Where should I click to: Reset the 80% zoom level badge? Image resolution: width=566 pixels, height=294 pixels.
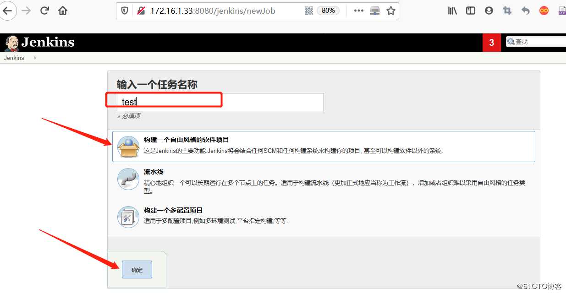328,11
